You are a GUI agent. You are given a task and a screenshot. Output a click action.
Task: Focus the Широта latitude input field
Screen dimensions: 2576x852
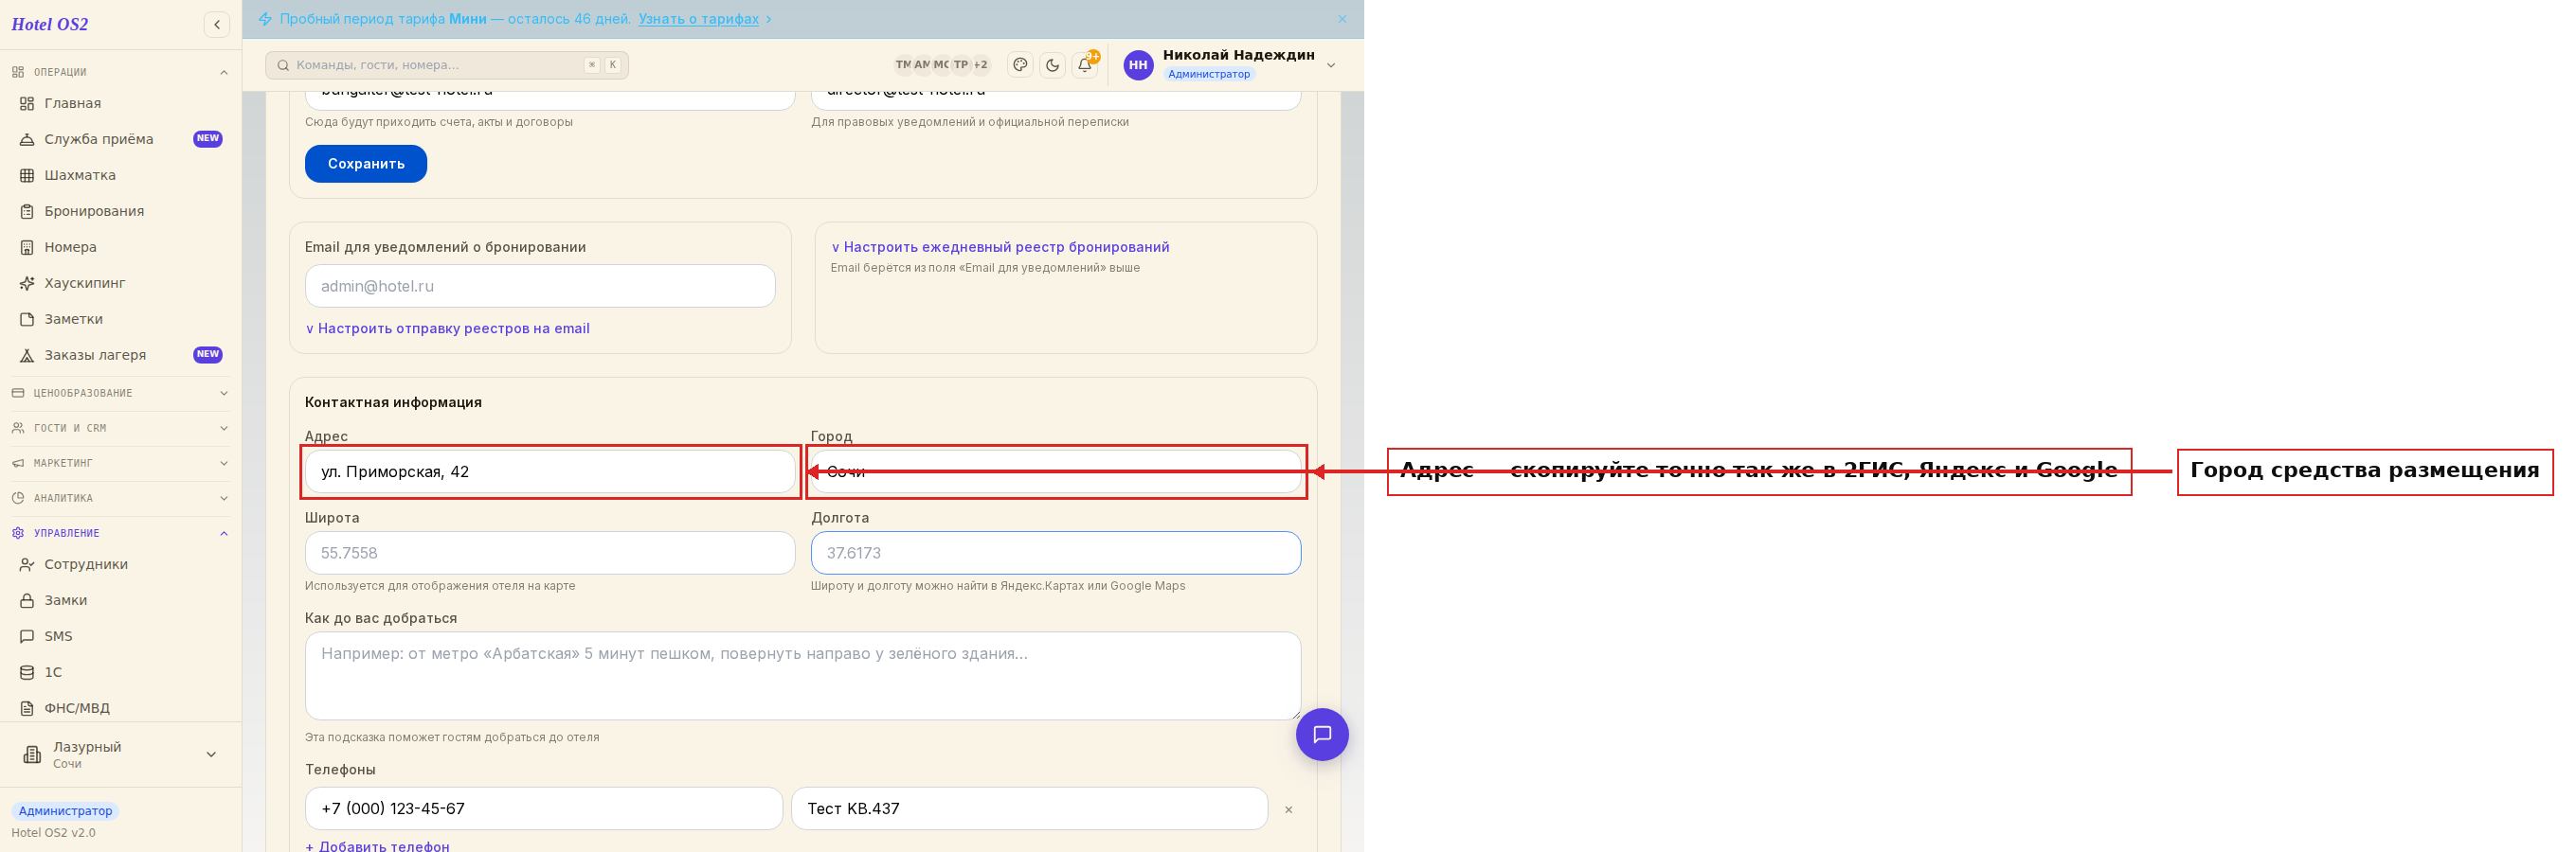click(550, 552)
